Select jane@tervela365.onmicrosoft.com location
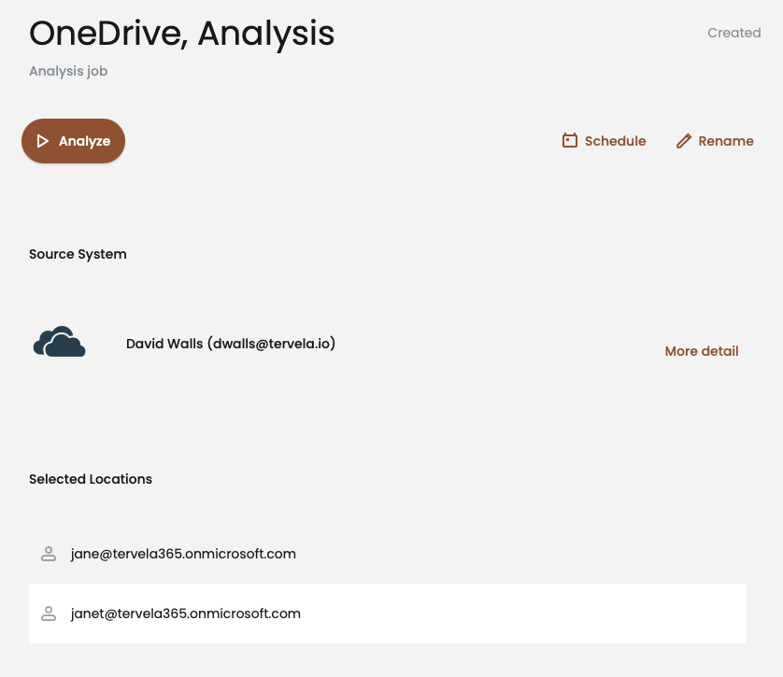Viewport: 783px width, 677px height. click(x=388, y=554)
